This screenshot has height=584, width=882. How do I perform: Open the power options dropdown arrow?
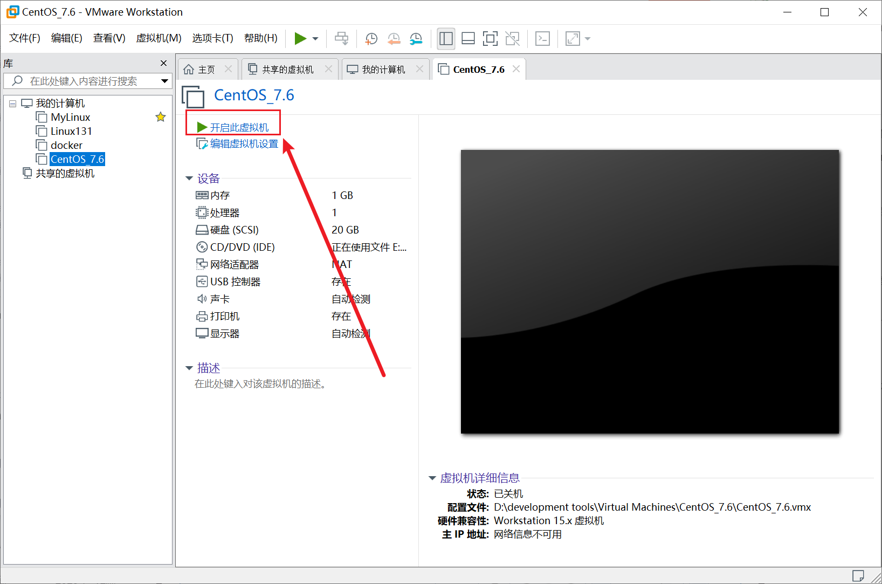[x=315, y=39]
